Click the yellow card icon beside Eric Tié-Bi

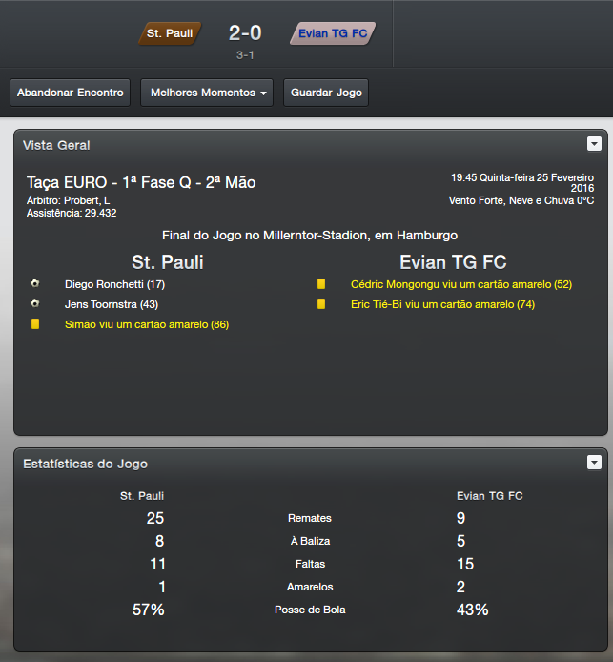[x=321, y=304]
